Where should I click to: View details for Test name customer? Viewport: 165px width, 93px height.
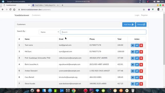click(x=133, y=45)
